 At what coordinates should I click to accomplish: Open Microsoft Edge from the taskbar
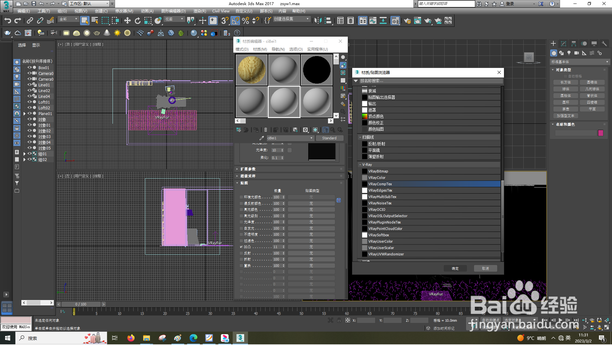click(x=193, y=338)
